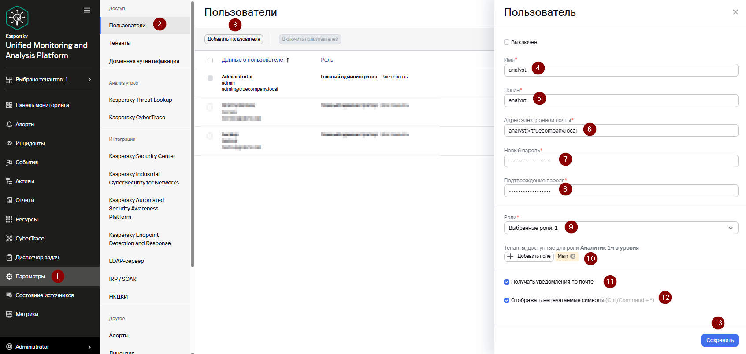Screen dimensions: 746x354
Task: Click the Password confirmation field
Action: [x=621, y=191]
